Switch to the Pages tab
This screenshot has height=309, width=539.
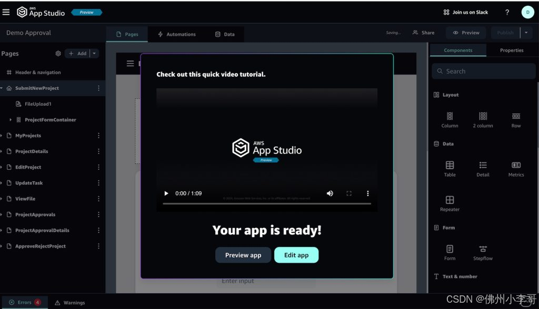pyautogui.click(x=127, y=34)
